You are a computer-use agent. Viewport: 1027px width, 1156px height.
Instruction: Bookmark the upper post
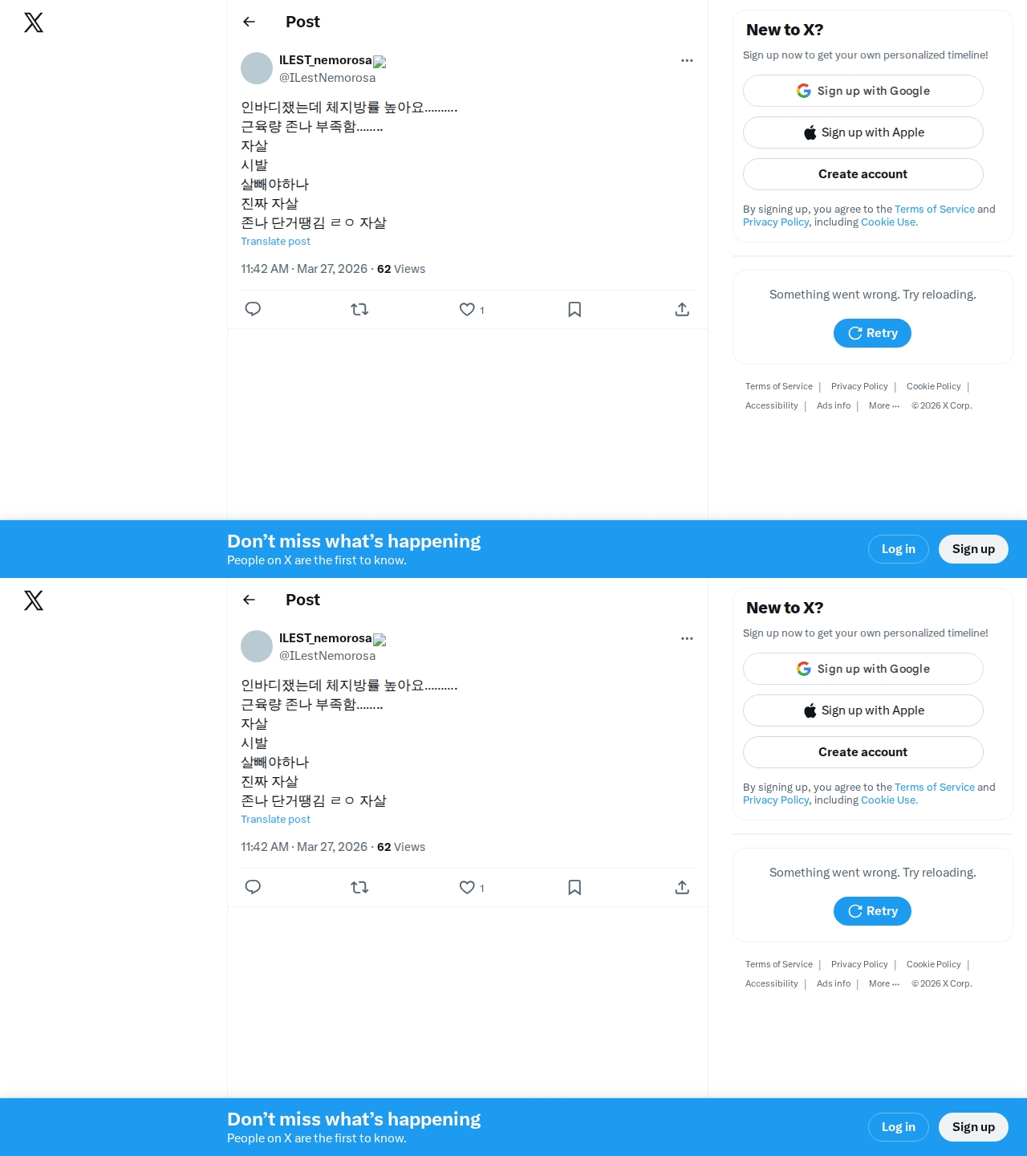click(x=574, y=309)
